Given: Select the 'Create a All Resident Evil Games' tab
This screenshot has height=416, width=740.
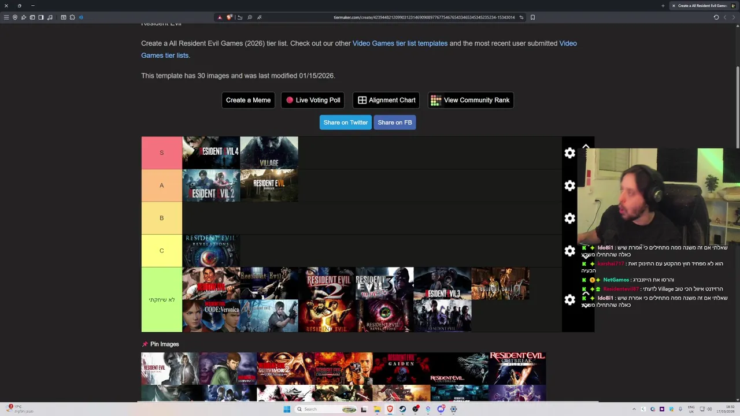Looking at the screenshot, I should (702, 6).
